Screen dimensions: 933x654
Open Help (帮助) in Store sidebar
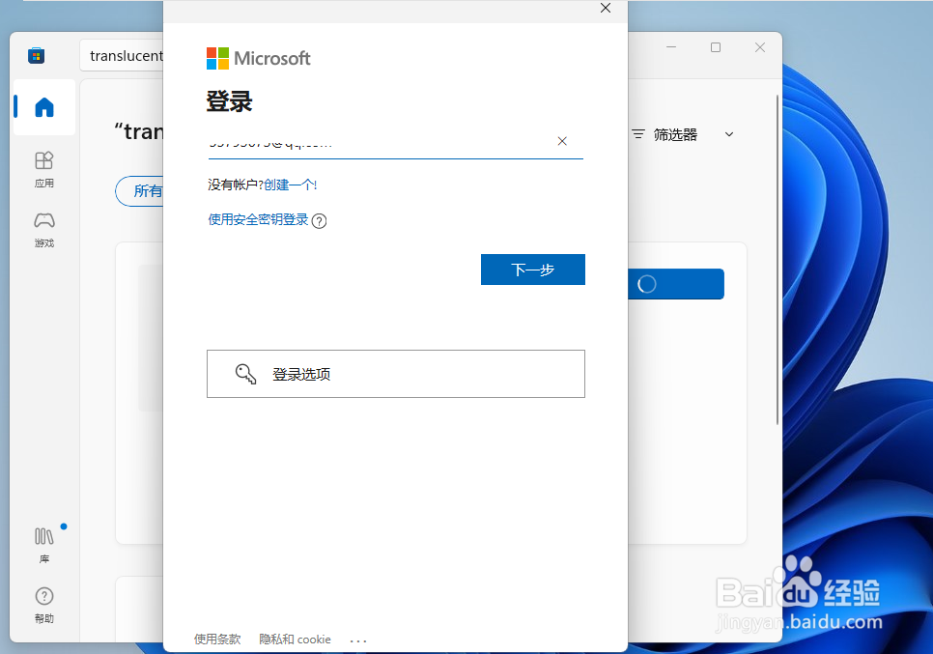click(44, 605)
